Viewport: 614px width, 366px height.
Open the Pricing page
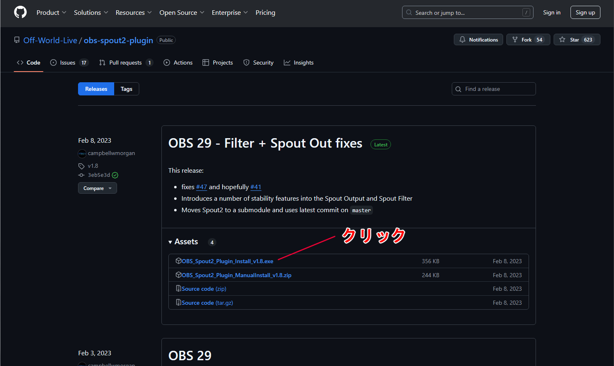(x=265, y=12)
